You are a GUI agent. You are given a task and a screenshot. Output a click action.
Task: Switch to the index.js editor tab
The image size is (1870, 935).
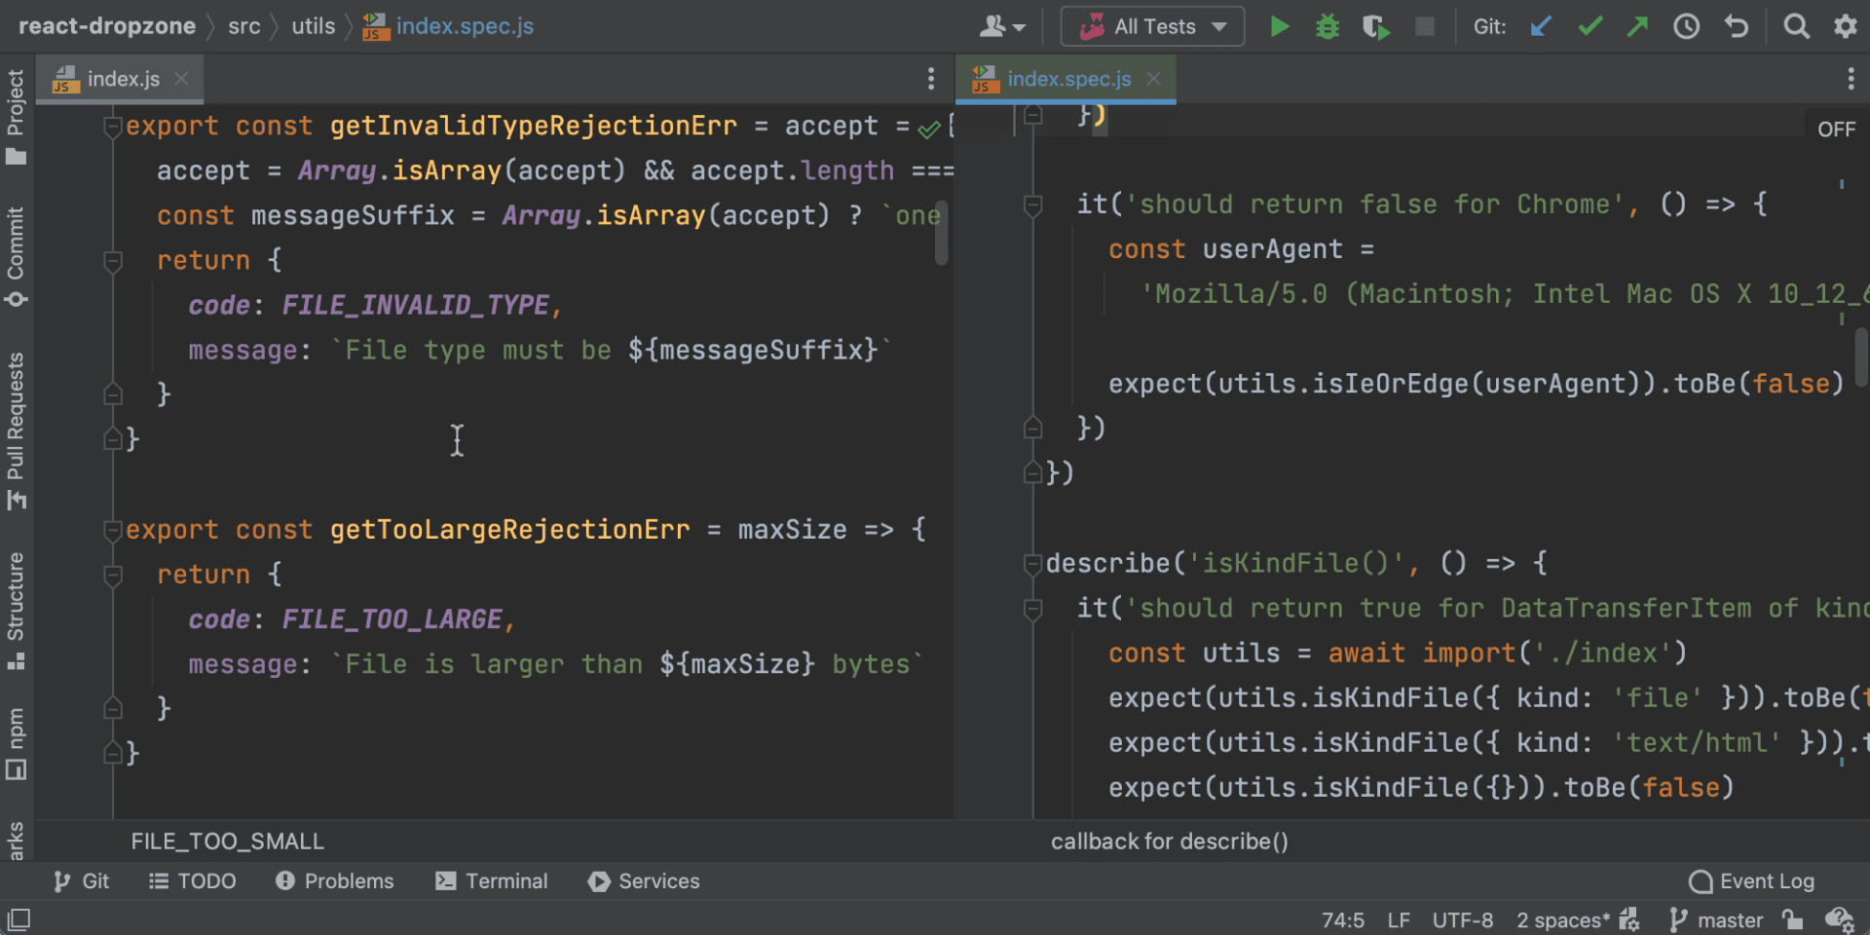121,79
